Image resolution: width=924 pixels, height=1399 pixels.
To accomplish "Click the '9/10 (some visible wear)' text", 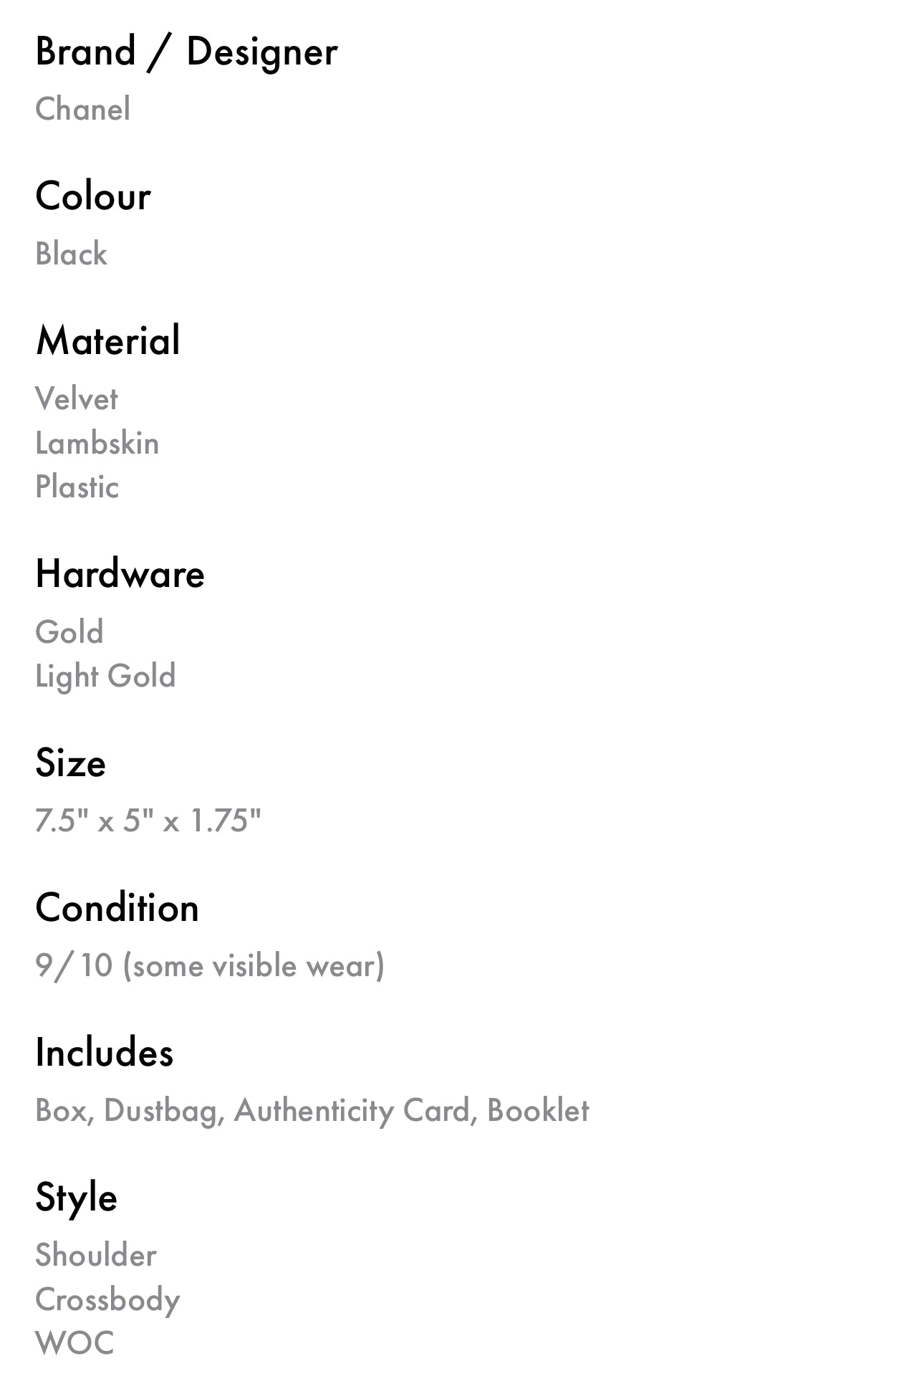I will point(209,966).
